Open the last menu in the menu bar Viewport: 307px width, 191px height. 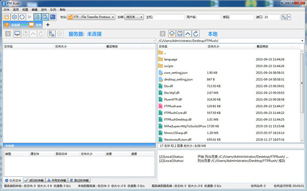click(x=62, y=10)
